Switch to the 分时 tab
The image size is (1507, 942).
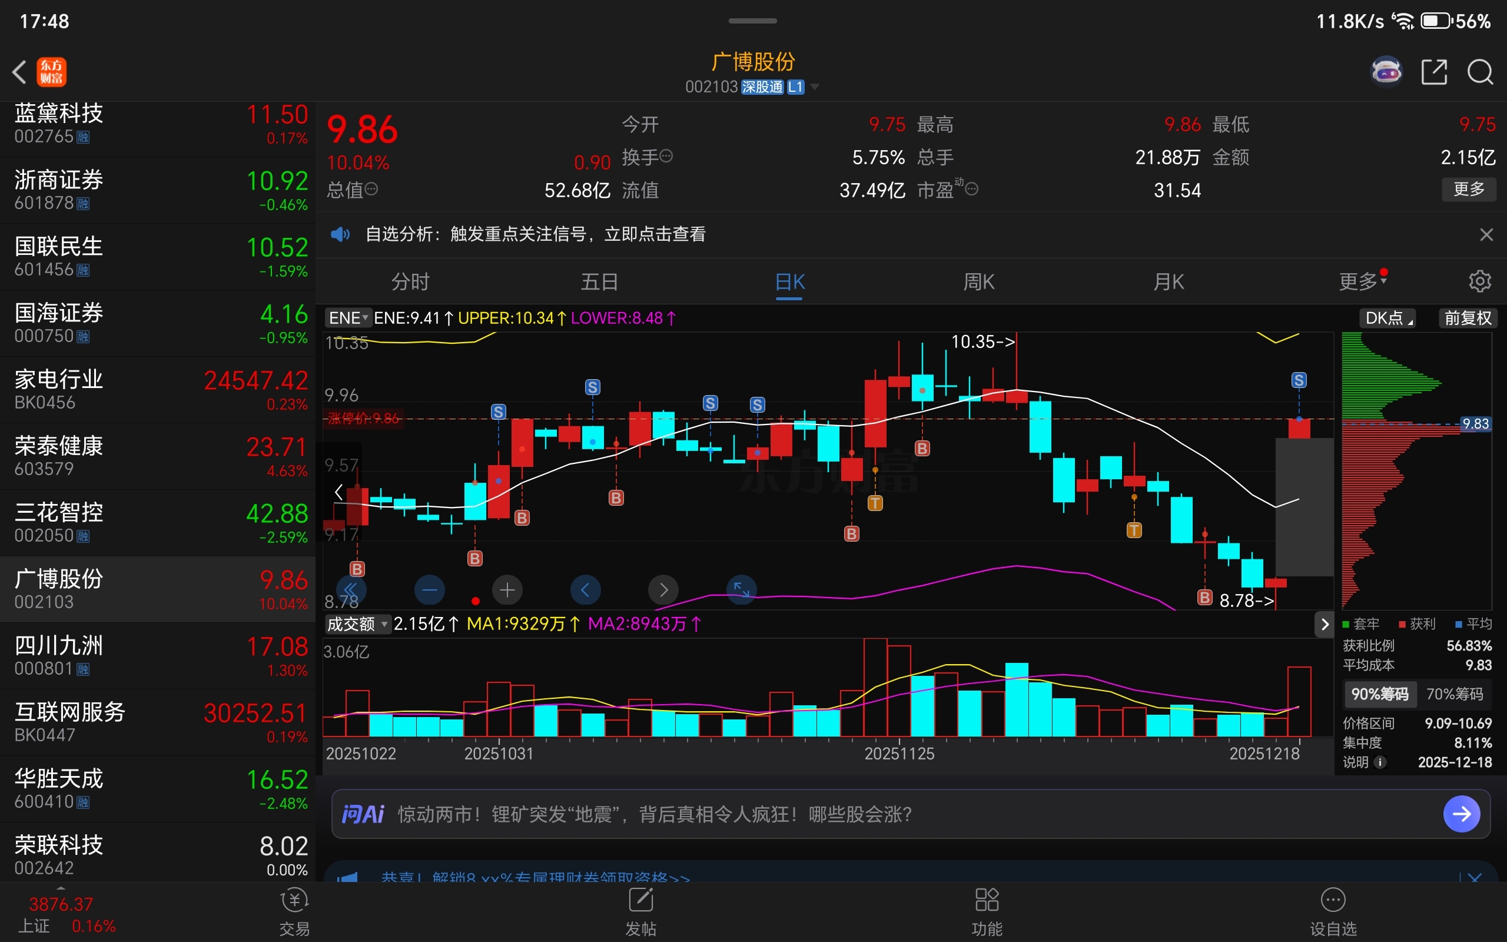tap(410, 282)
